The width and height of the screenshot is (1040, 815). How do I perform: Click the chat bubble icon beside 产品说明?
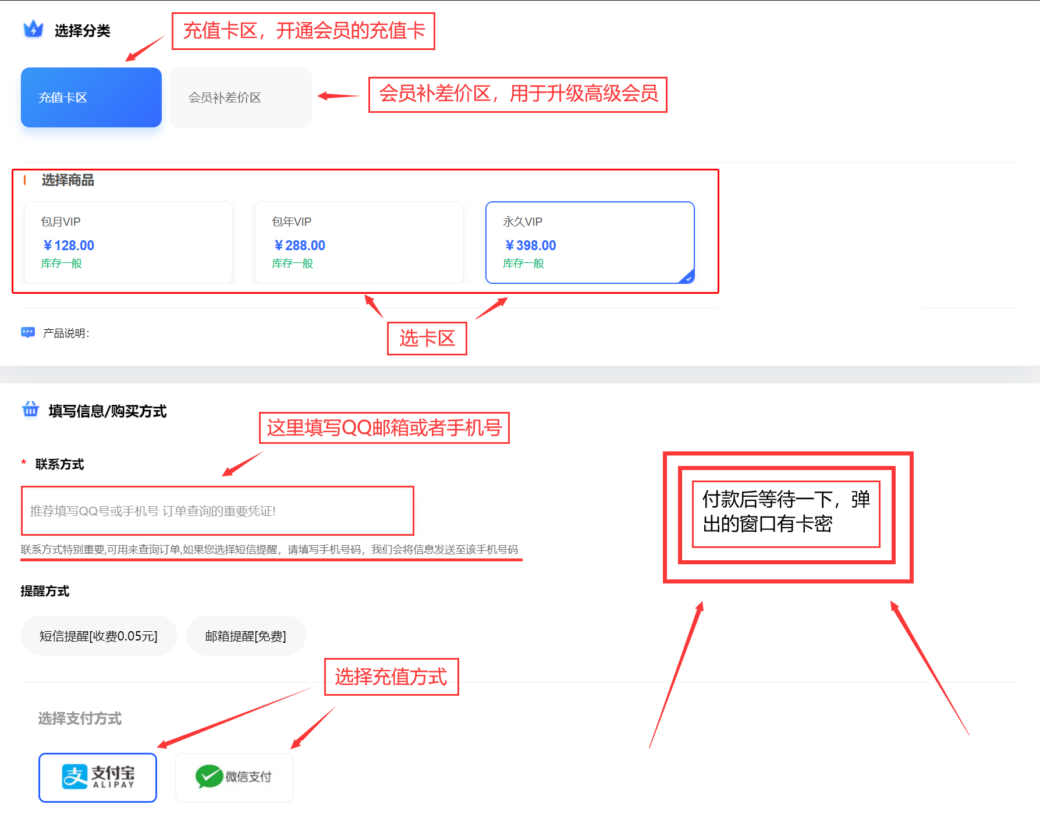(x=28, y=332)
